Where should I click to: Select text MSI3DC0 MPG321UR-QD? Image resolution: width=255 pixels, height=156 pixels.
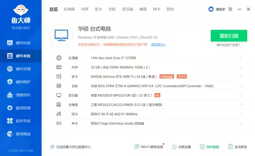[x=117, y=96]
